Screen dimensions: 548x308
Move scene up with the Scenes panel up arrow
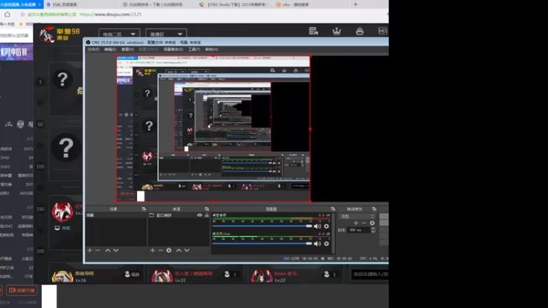[x=108, y=251]
